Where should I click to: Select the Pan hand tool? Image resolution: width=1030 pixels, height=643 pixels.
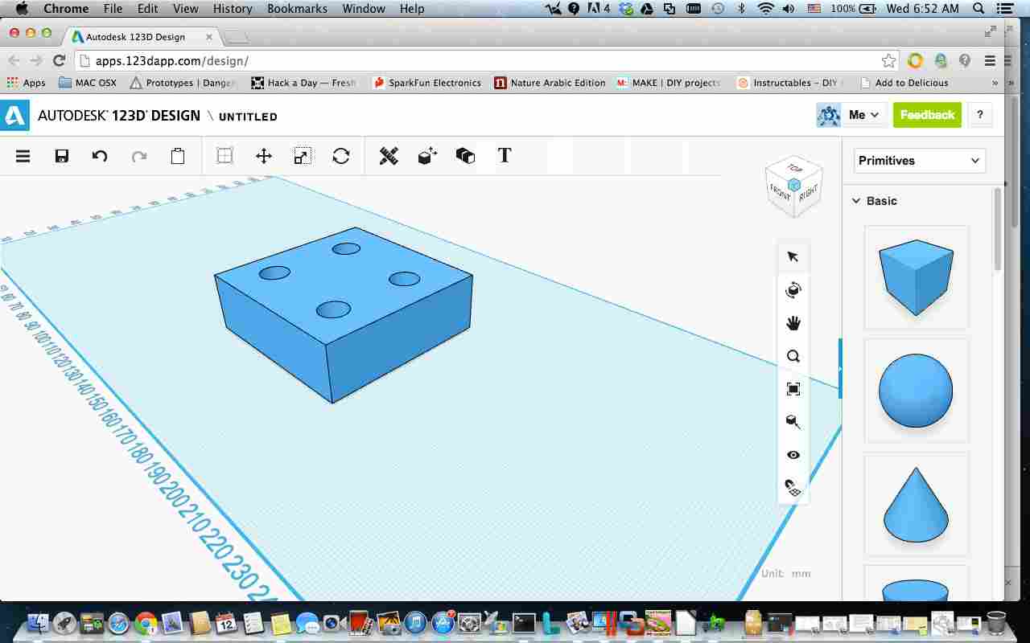(793, 323)
